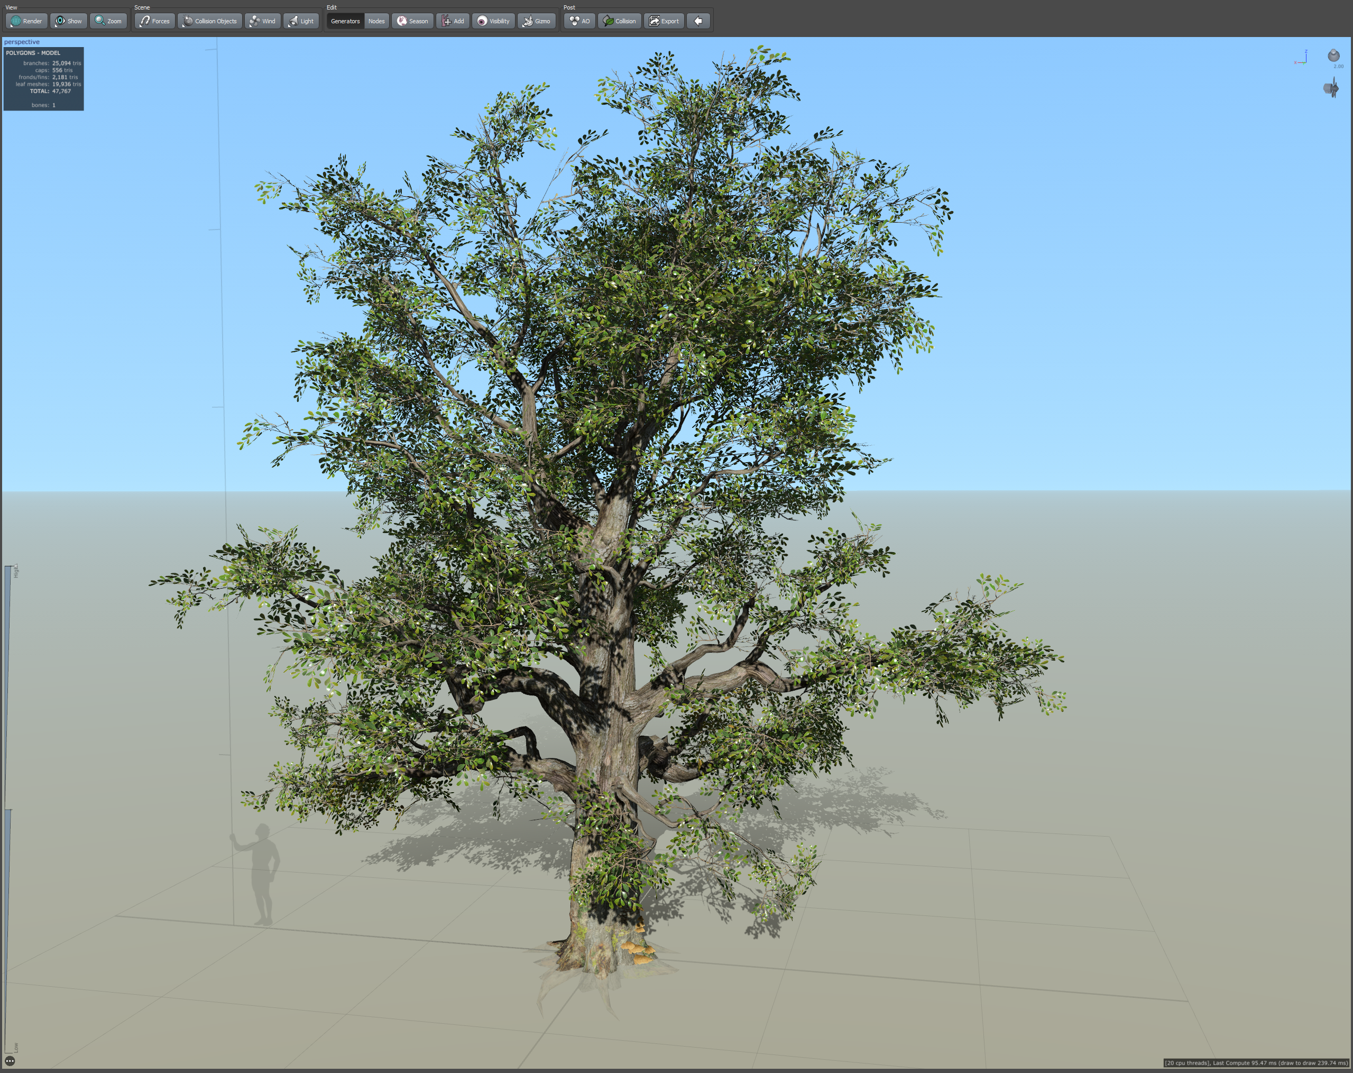This screenshot has width=1353, height=1073.
Task: Open the Forces toolbar button
Action: tap(154, 21)
